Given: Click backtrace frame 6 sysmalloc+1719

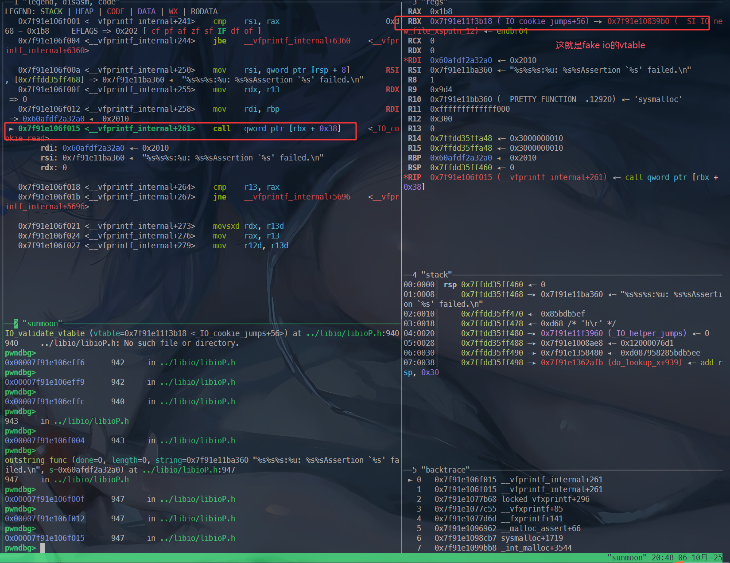Looking at the screenshot, I should 490,538.
